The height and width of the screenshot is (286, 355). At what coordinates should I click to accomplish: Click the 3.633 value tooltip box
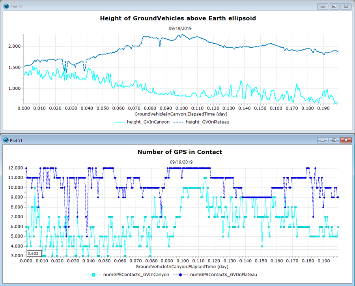tap(34, 253)
